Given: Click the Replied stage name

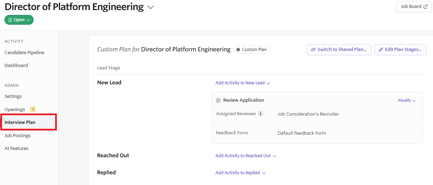Looking at the screenshot, I should 106,173.
